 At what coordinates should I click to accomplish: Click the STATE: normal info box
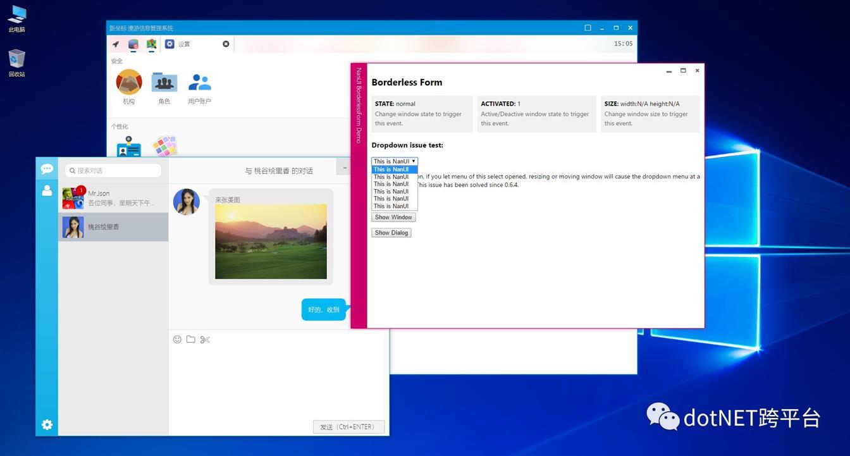pos(422,114)
